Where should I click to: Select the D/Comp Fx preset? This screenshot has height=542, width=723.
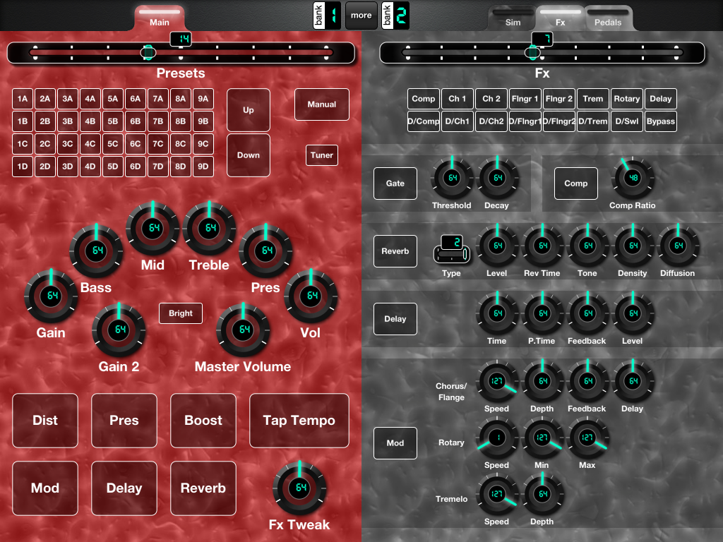[424, 121]
